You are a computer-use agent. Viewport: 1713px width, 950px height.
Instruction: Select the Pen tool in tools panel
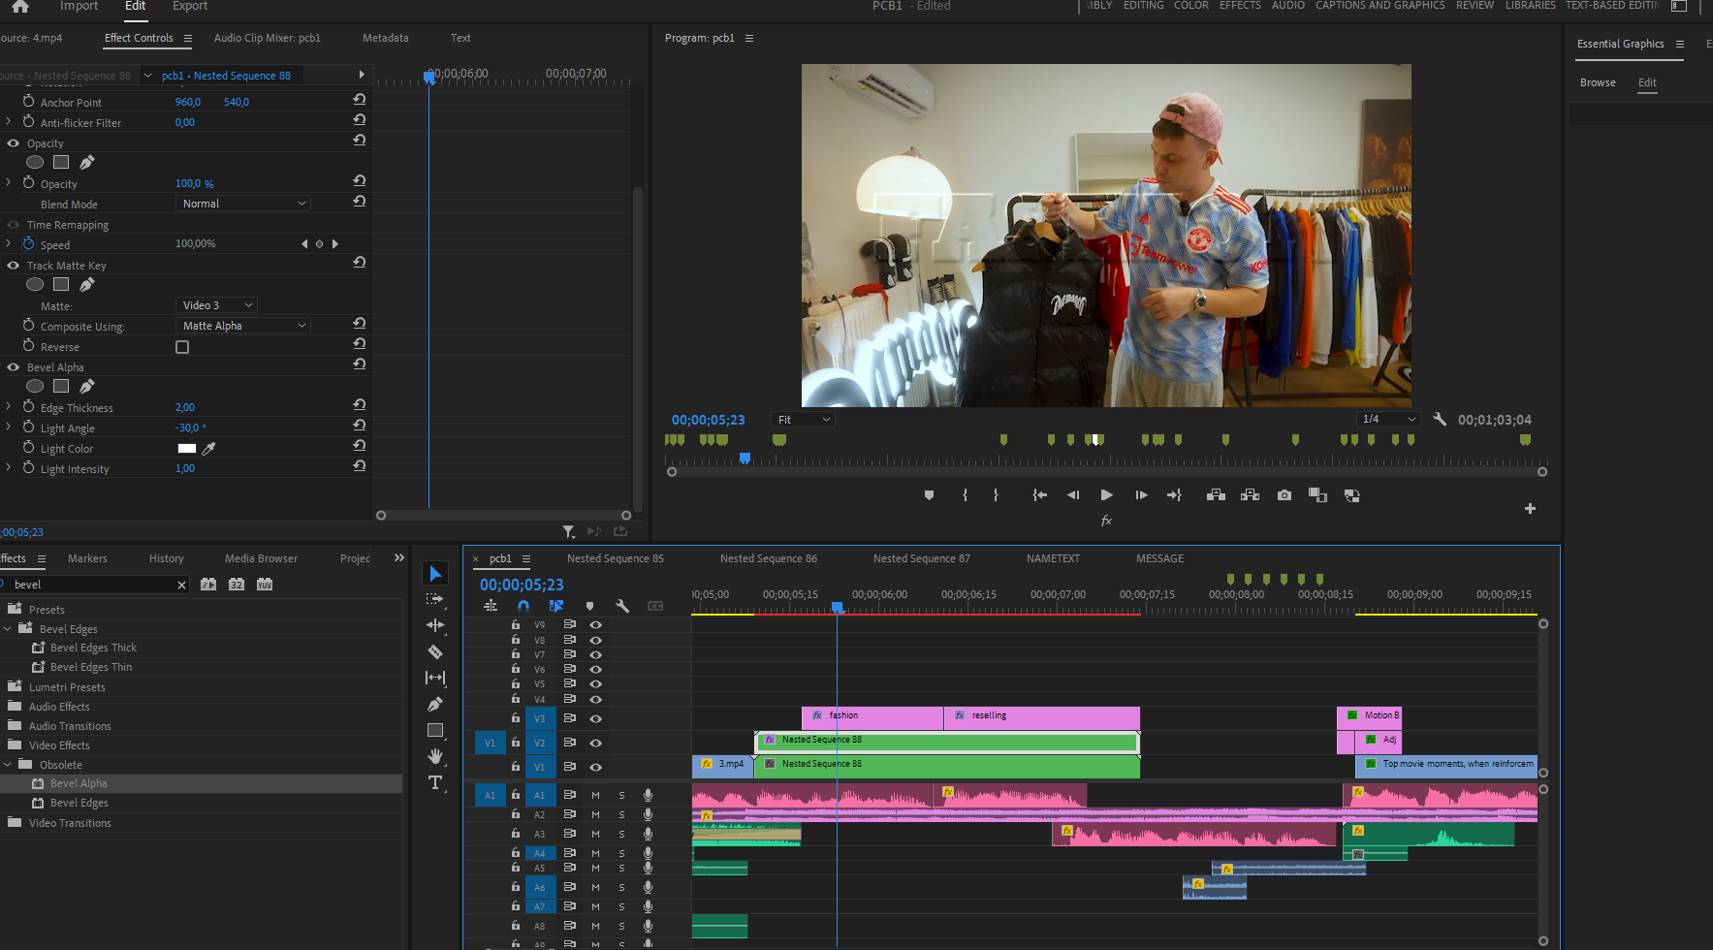coord(435,704)
